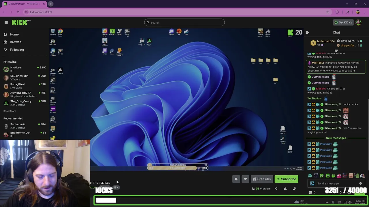
Task: Open Papa_Pixel channel in sidebar
Action: tap(24, 86)
